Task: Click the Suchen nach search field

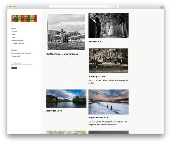Action: [x=22, y=66]
